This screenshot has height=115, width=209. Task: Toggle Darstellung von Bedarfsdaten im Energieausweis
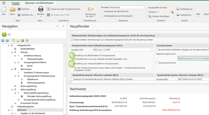click(72, 56)
